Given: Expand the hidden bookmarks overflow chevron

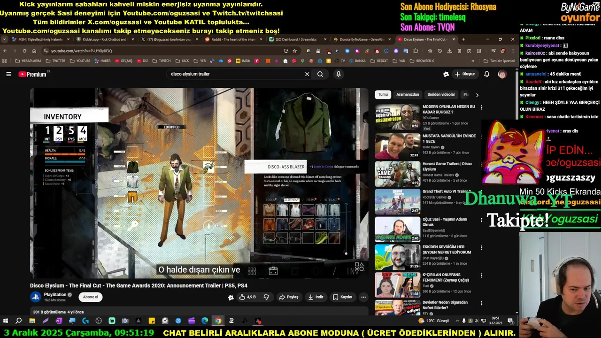Looking at the screenshot, I should pos(473,61).
